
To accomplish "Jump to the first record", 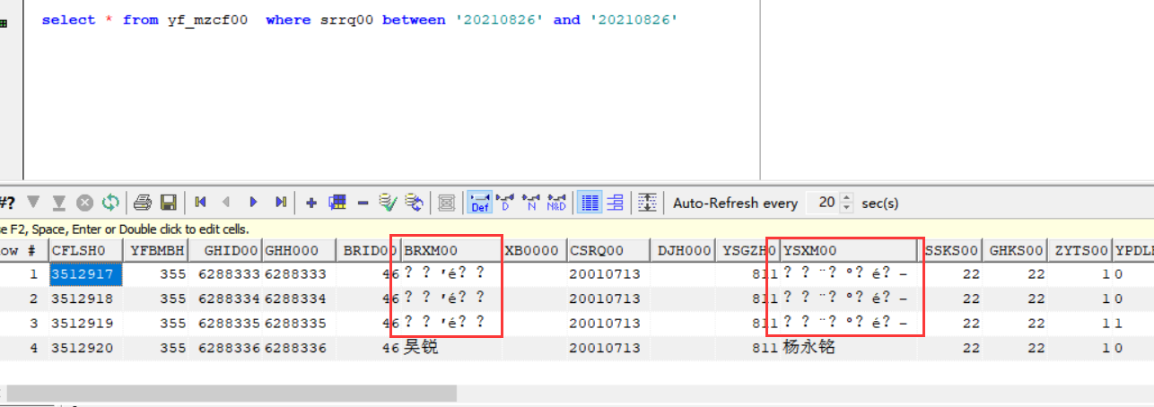I will tap(200, 202).
